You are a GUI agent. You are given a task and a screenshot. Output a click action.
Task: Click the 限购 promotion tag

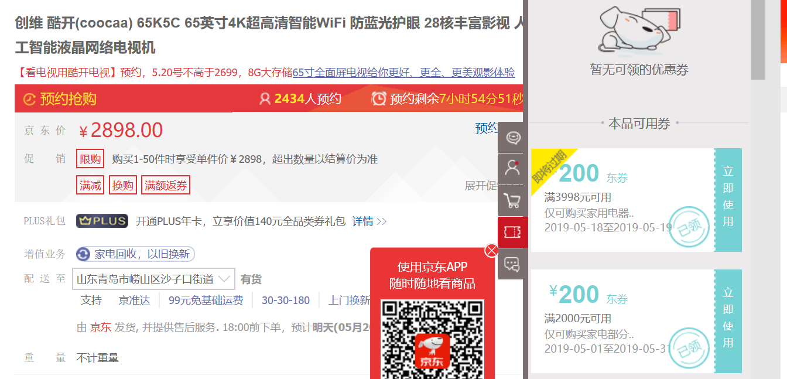click(x=90, y=159)
